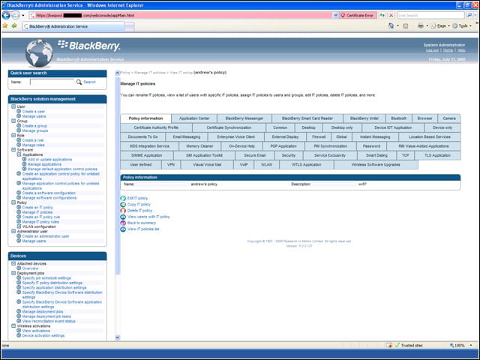Expand the WLAN configuration node
The height and width of the screenshot is (360, 480).
19,226
